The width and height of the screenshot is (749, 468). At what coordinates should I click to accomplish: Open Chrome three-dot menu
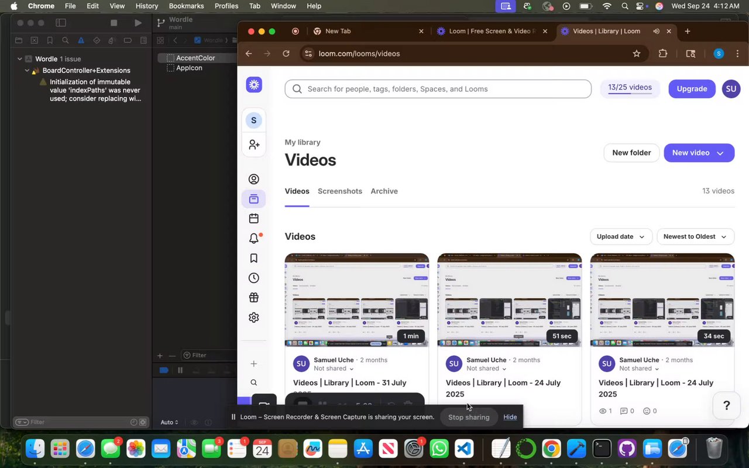click(737, 54)
